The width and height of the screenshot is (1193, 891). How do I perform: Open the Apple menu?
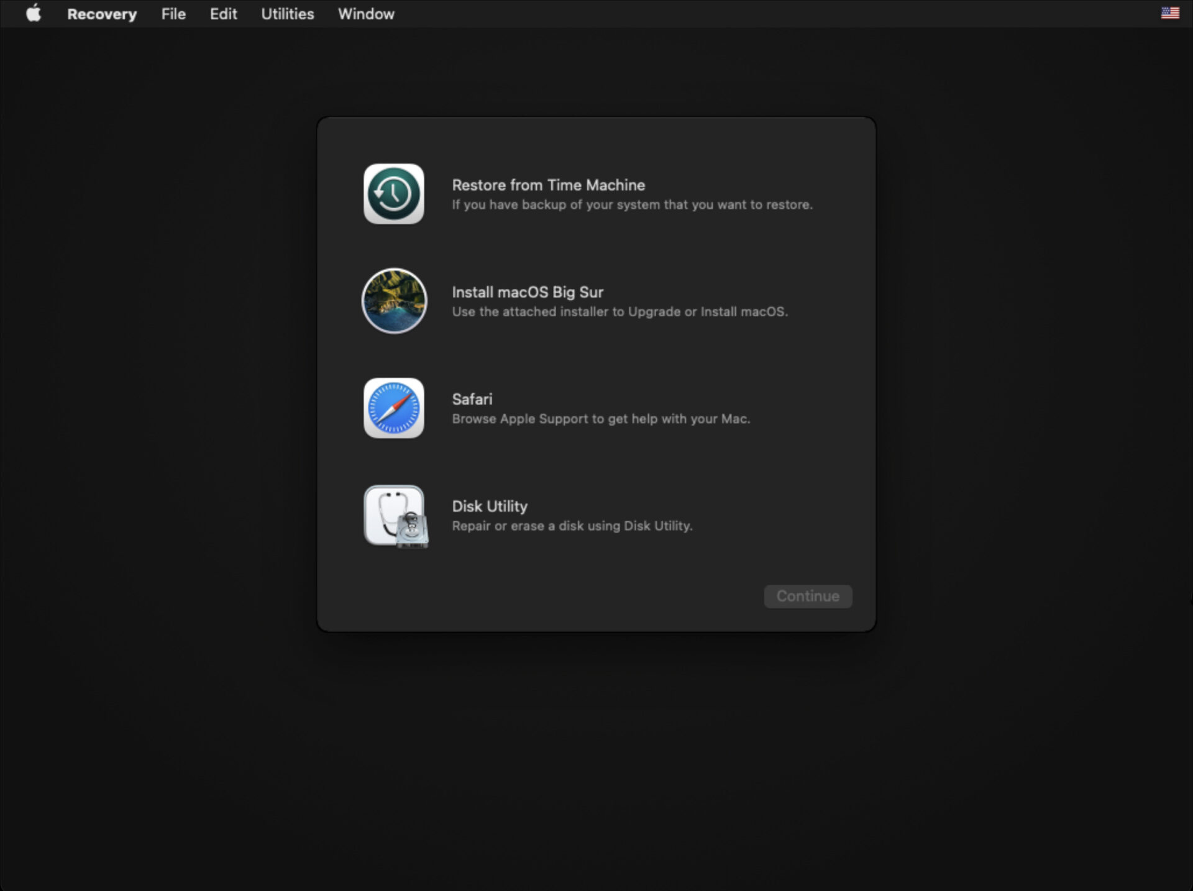pyautogui.click(x=33, y=13)
